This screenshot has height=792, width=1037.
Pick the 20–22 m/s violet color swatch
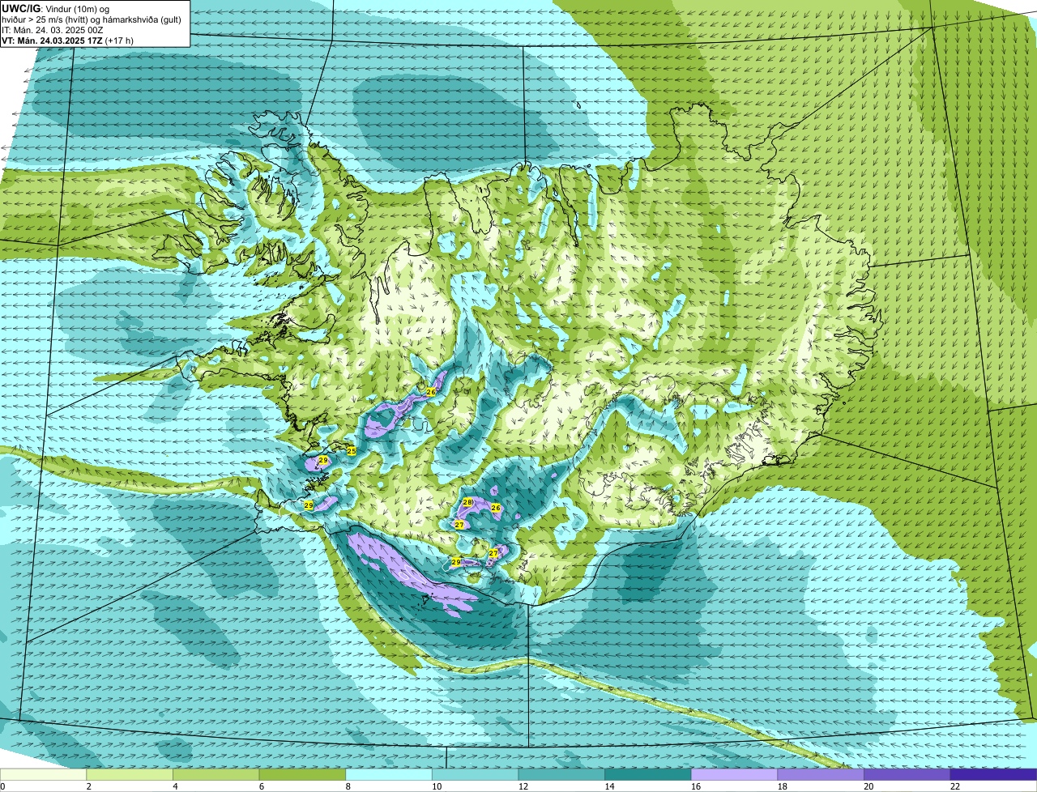coord(907,775)
